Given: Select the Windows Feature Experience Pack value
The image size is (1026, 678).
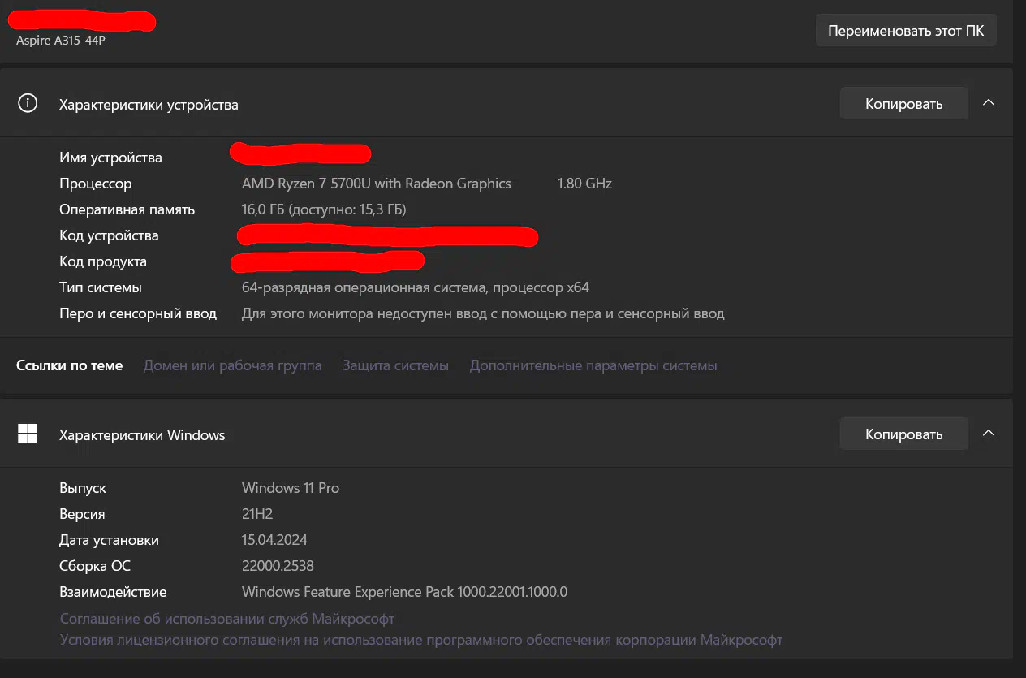Looking at the screenshot, I should pyautogui.click(x=404, y=592).
